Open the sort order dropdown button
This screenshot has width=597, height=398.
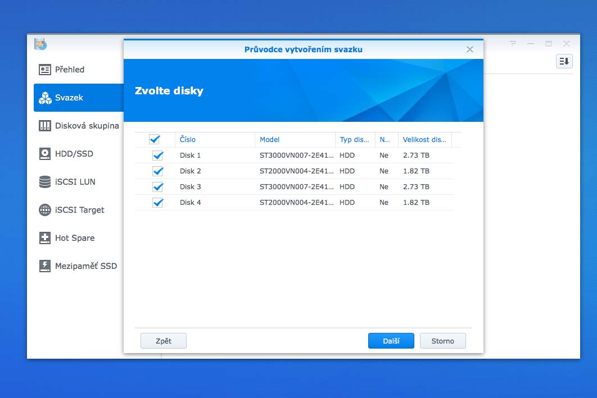tap(564, 61)
